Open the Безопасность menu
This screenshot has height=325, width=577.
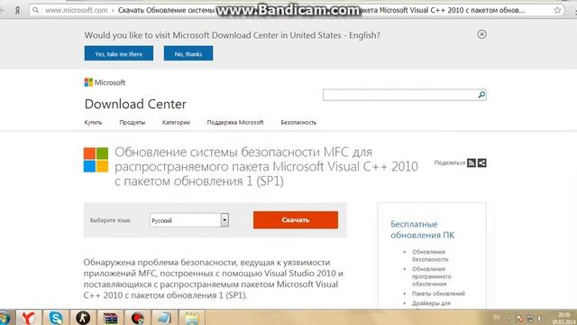click(x=298, y=123)
